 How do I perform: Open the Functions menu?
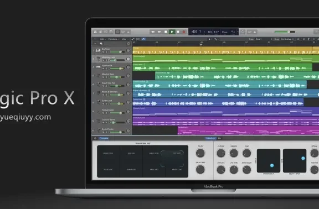[114, 39]
